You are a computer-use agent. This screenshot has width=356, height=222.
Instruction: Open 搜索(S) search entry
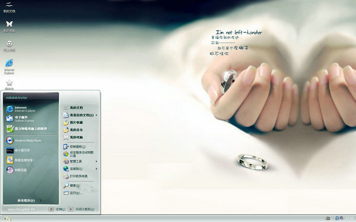pyautogui.click(x=72, y=185)
